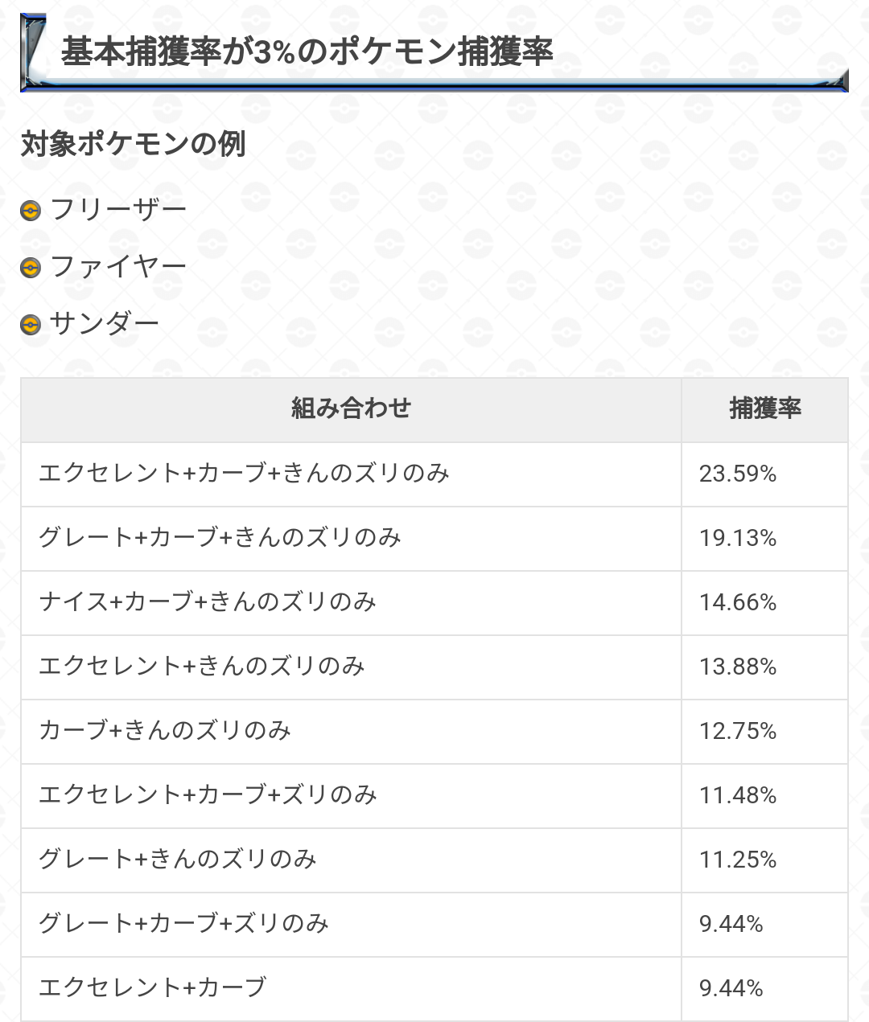This screenshot has height=1022, width=869.
Task: Select the 基本捕獲率が3%のポケモン捕獲率 heading
Action: (307, 52)
